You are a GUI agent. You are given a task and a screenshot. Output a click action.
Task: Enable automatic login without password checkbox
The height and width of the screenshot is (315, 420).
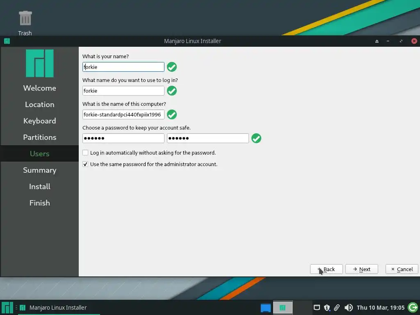coord(85,153)
